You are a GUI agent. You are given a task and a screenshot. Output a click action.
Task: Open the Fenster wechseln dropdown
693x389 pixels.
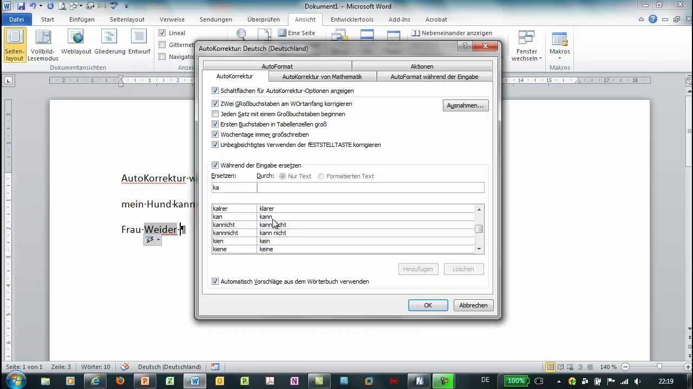[x=526, y=45]
